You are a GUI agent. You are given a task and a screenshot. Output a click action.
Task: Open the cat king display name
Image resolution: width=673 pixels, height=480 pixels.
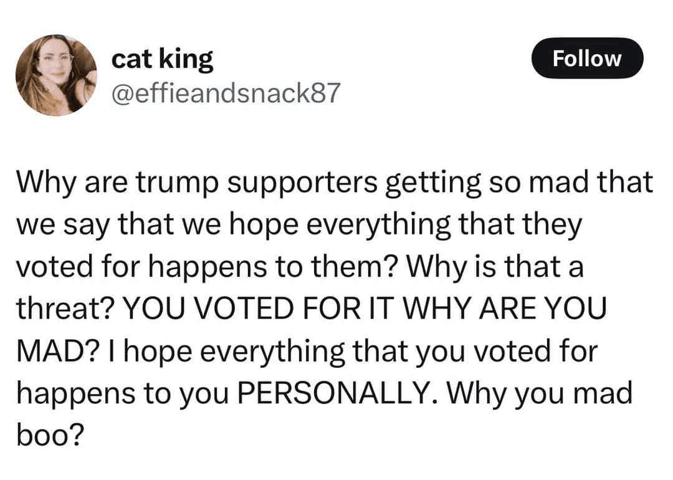(162, 59)
